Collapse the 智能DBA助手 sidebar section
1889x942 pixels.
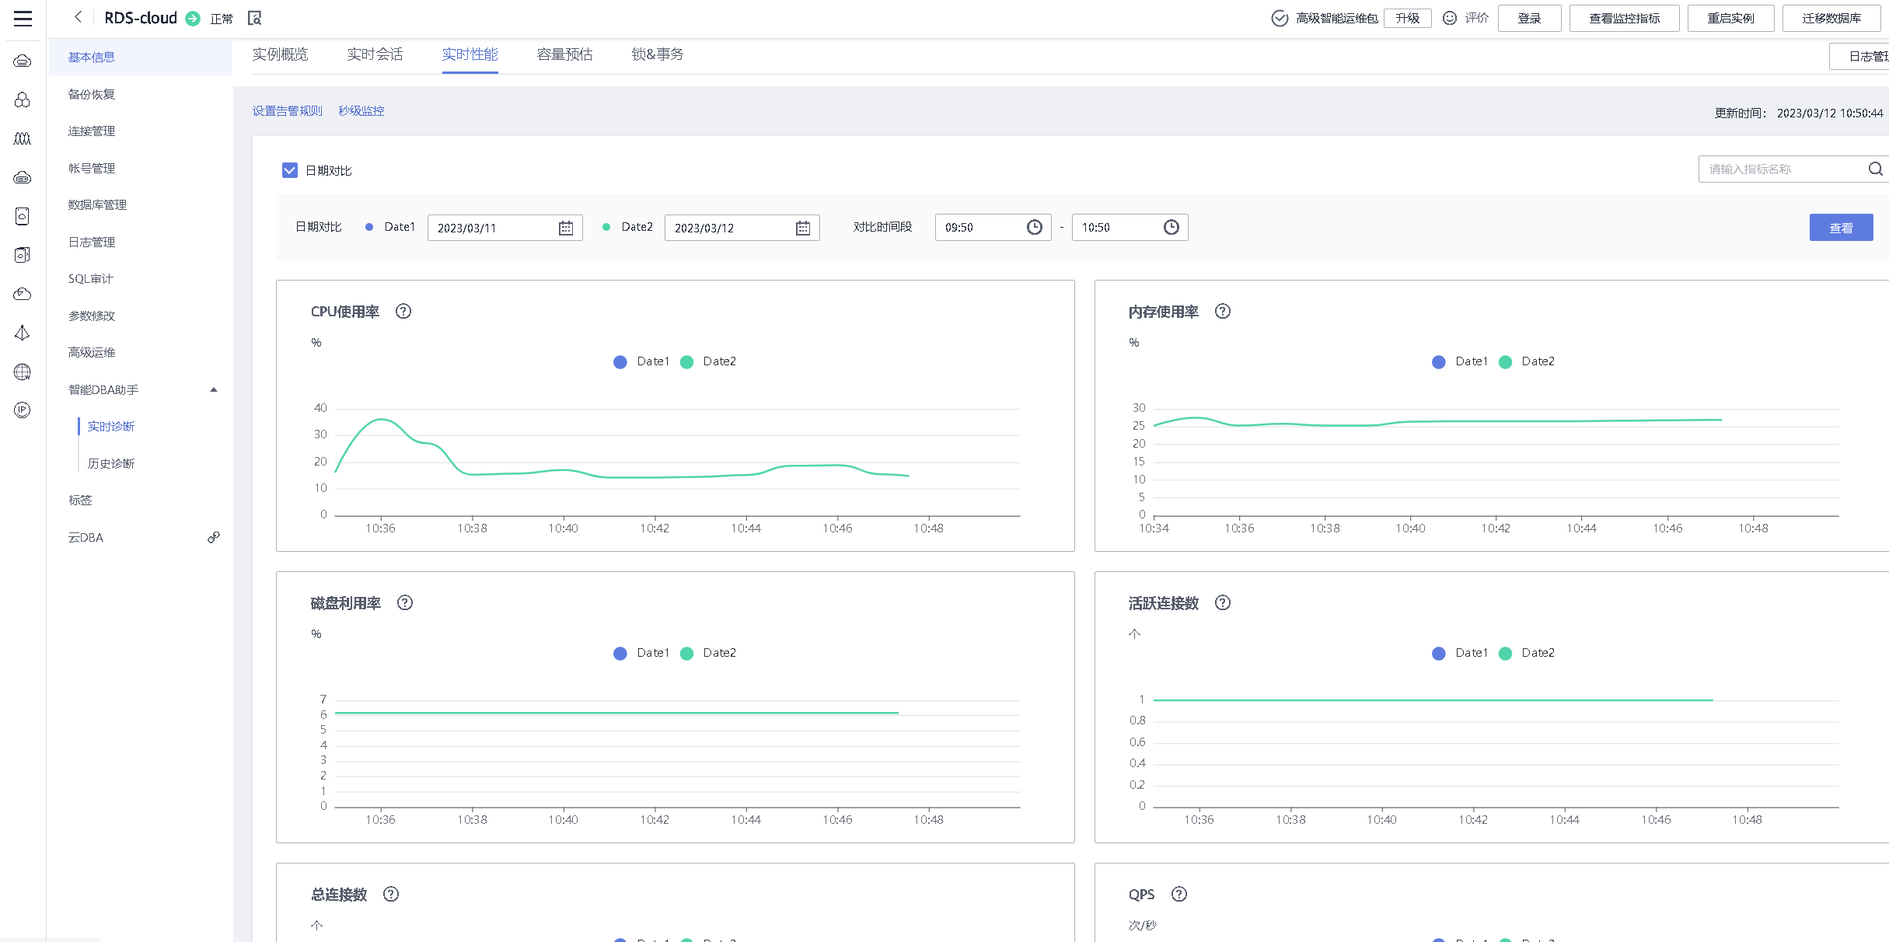pos(213,389)
